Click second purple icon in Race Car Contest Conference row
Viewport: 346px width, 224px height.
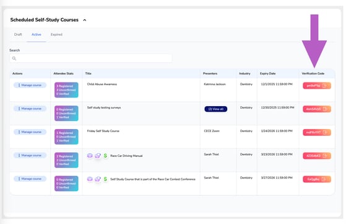click(x=98, y=179)
